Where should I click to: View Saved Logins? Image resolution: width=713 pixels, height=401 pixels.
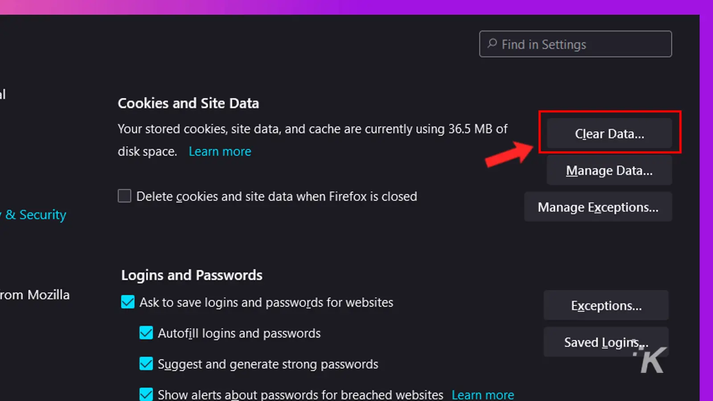tap(606, 342)
